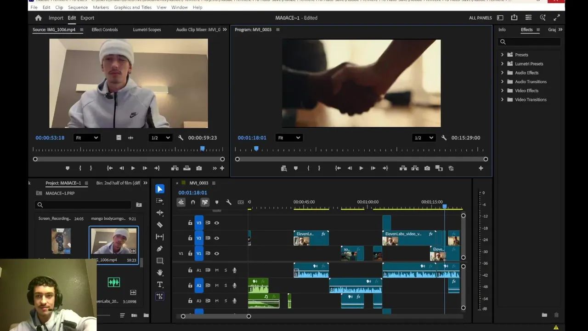Open the Sequence menu
Viewport: 588px width, 331px height.
click(78, 7)
